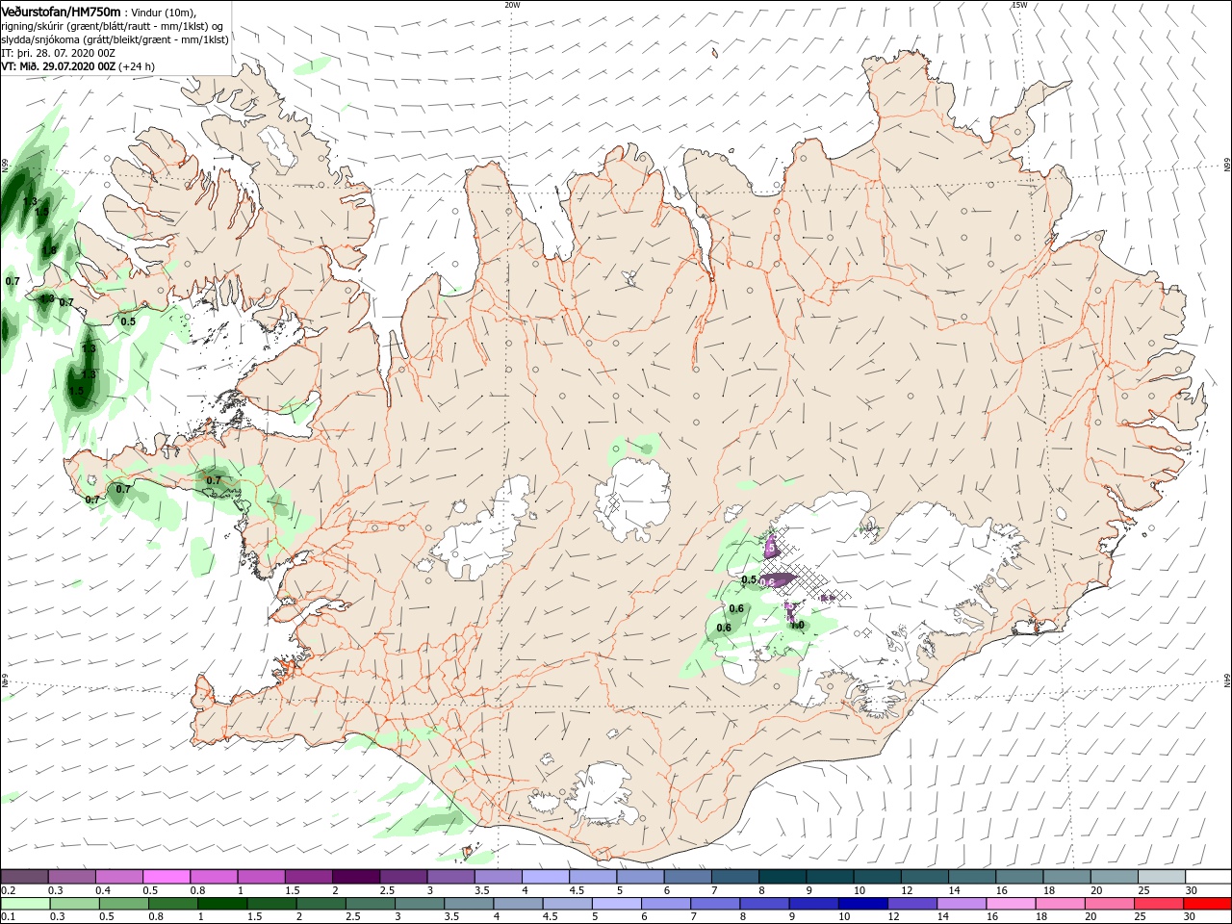The image size is (1232, 924).
Task: Pick the darkest purple 2 swatch in top legend row
Action: pyautogui.click(x=356, y=877)
